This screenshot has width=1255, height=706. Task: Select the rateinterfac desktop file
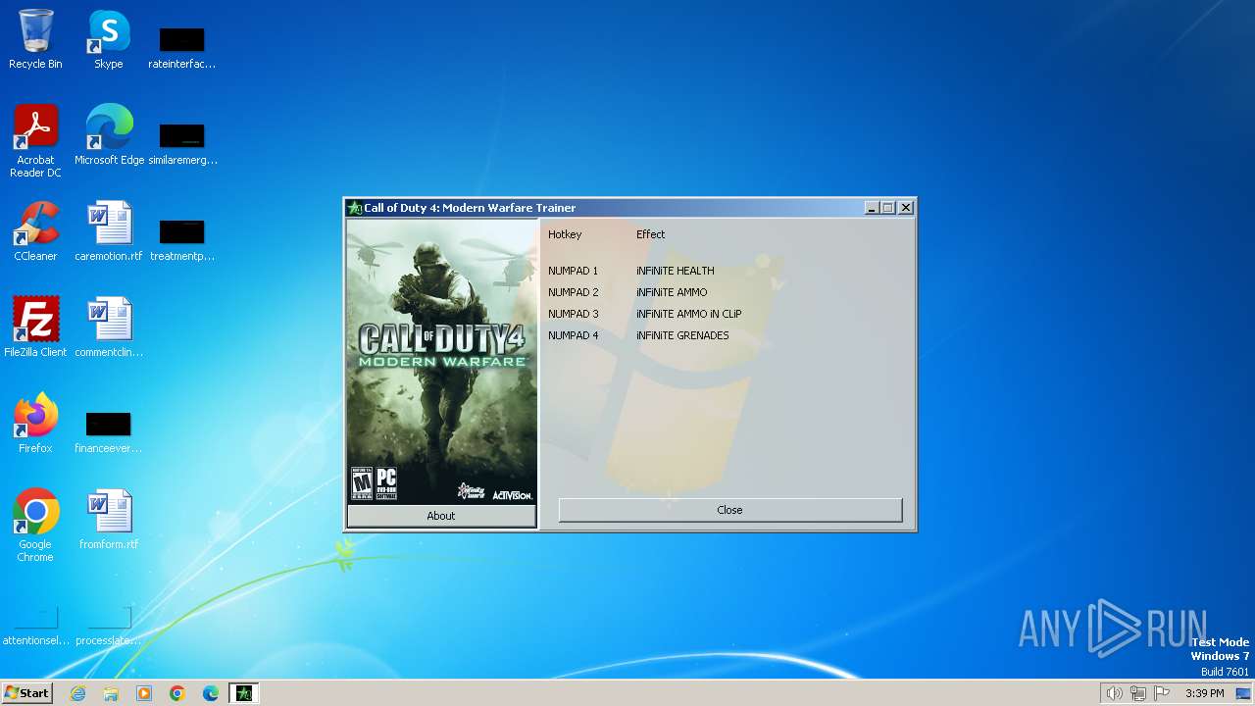click(182, 47)
